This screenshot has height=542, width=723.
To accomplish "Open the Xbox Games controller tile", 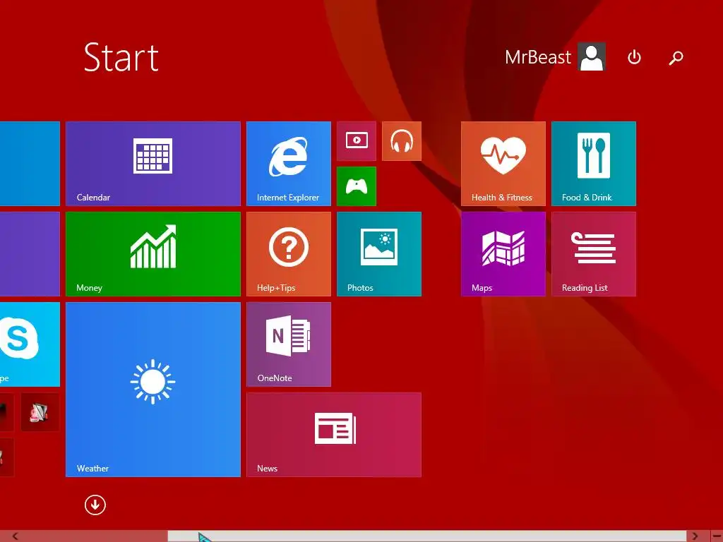I will (357, 186).
